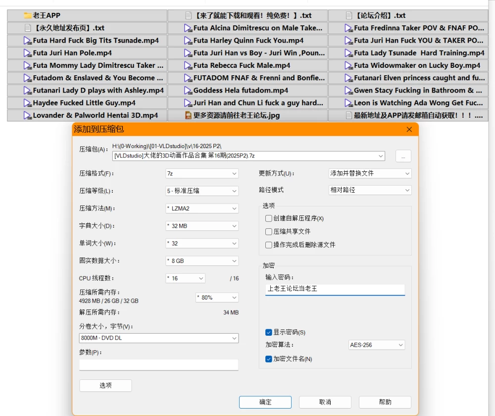The image size is (495, 416).
Task: Open 路径模式 相对路径 dropdown
Action: tap(370, 190)
